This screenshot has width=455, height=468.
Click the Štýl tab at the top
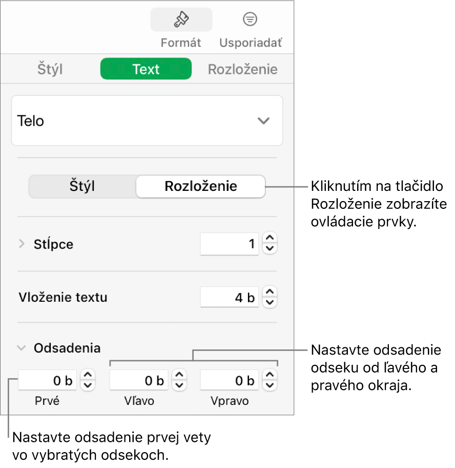pyautogui.click(x=50, y=68)
